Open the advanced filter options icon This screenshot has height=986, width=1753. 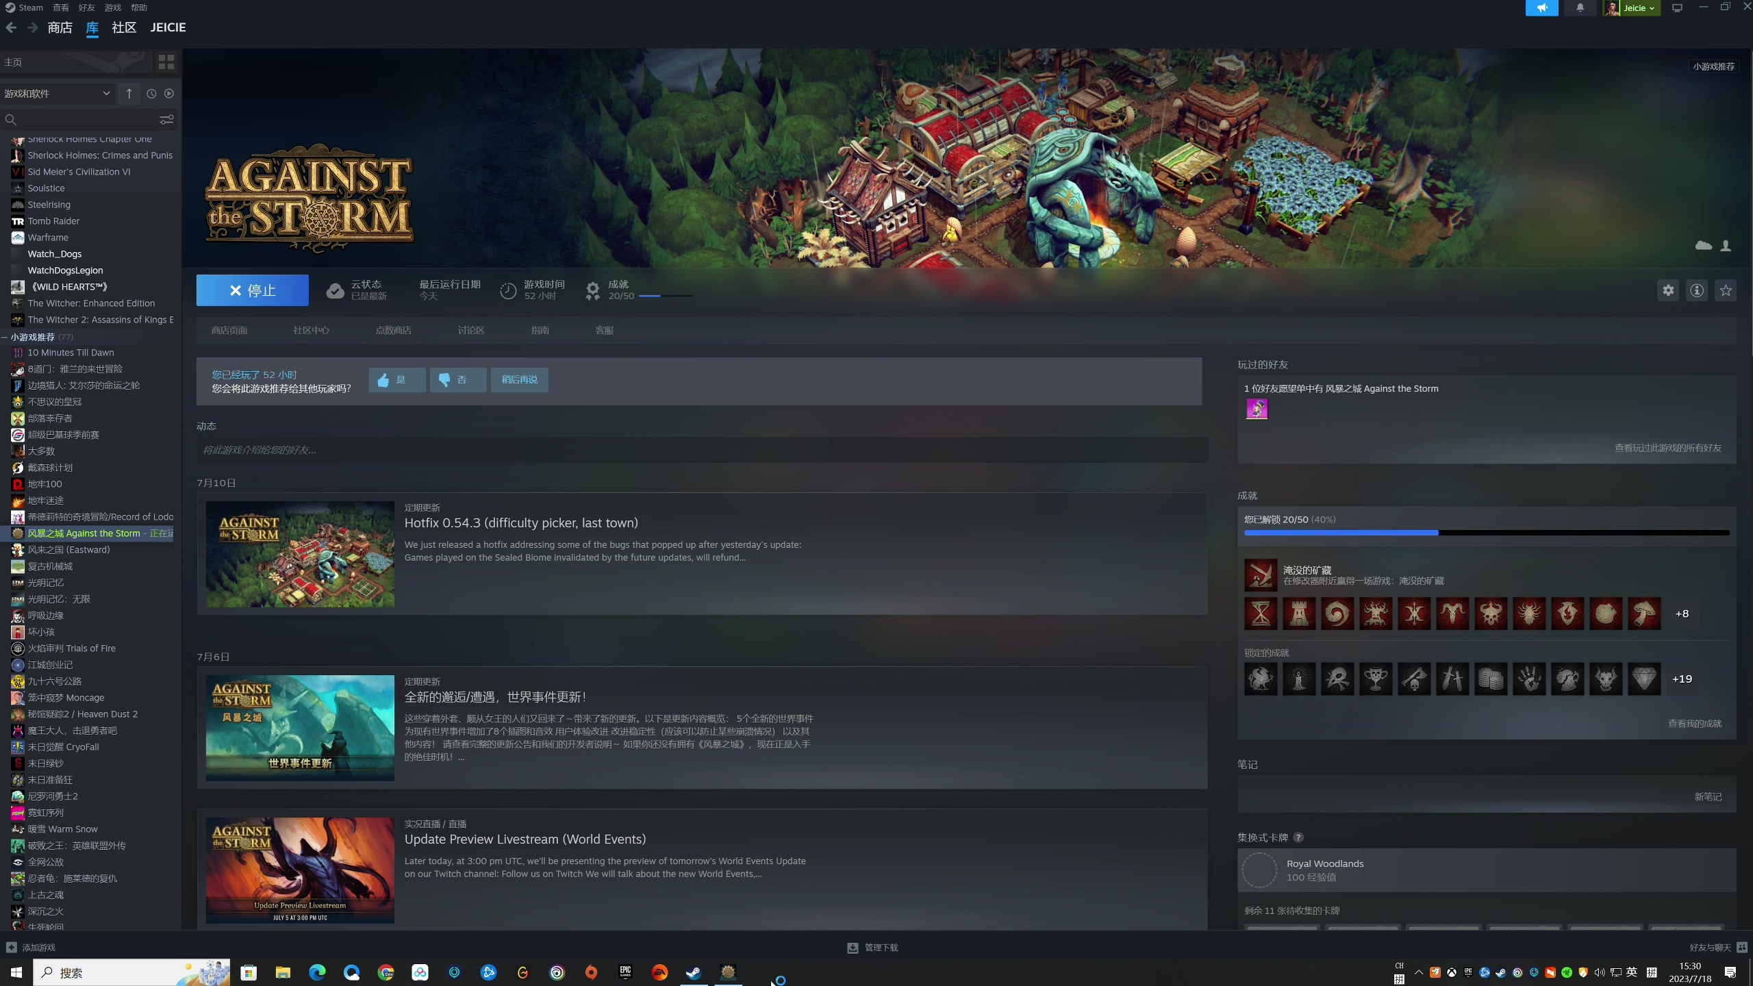tap(166, 120)
